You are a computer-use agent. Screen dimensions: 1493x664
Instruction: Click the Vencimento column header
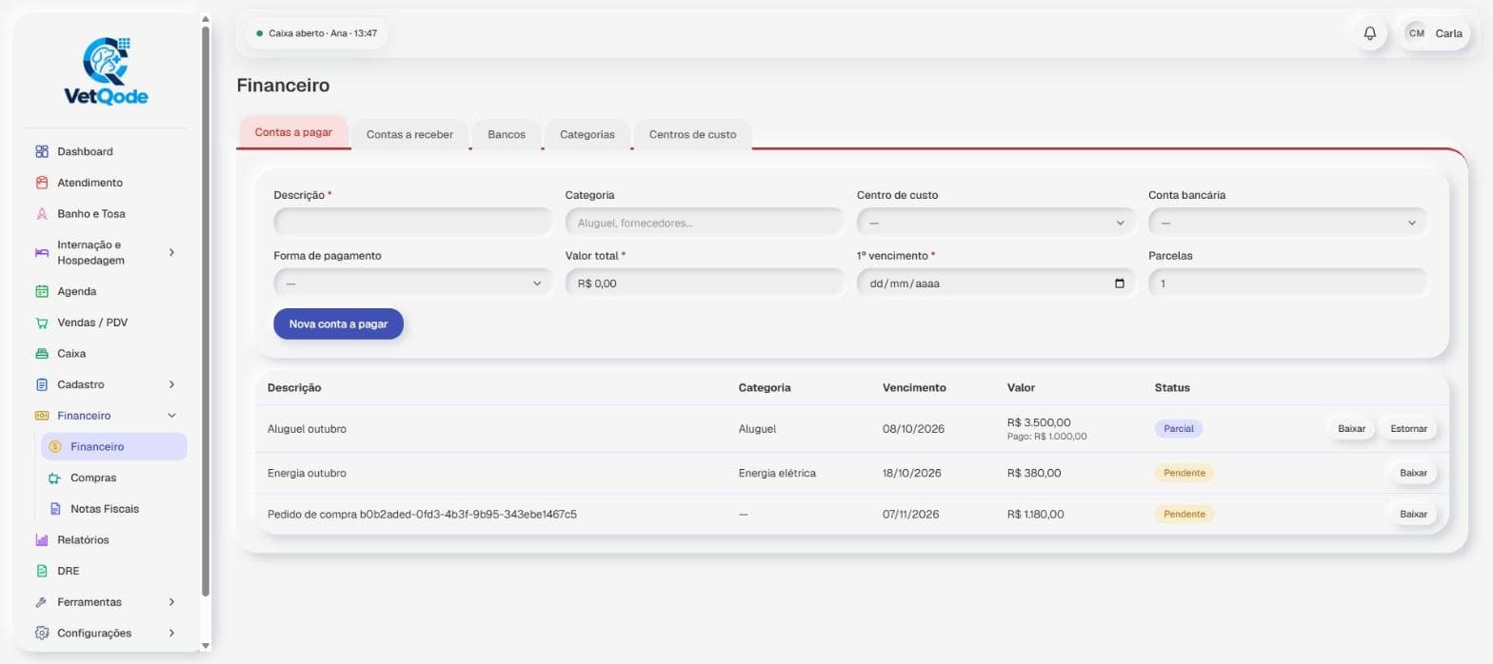[x=914, y=388]
